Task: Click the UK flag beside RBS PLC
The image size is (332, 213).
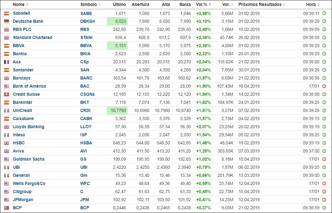Action: tap(7, 29)
